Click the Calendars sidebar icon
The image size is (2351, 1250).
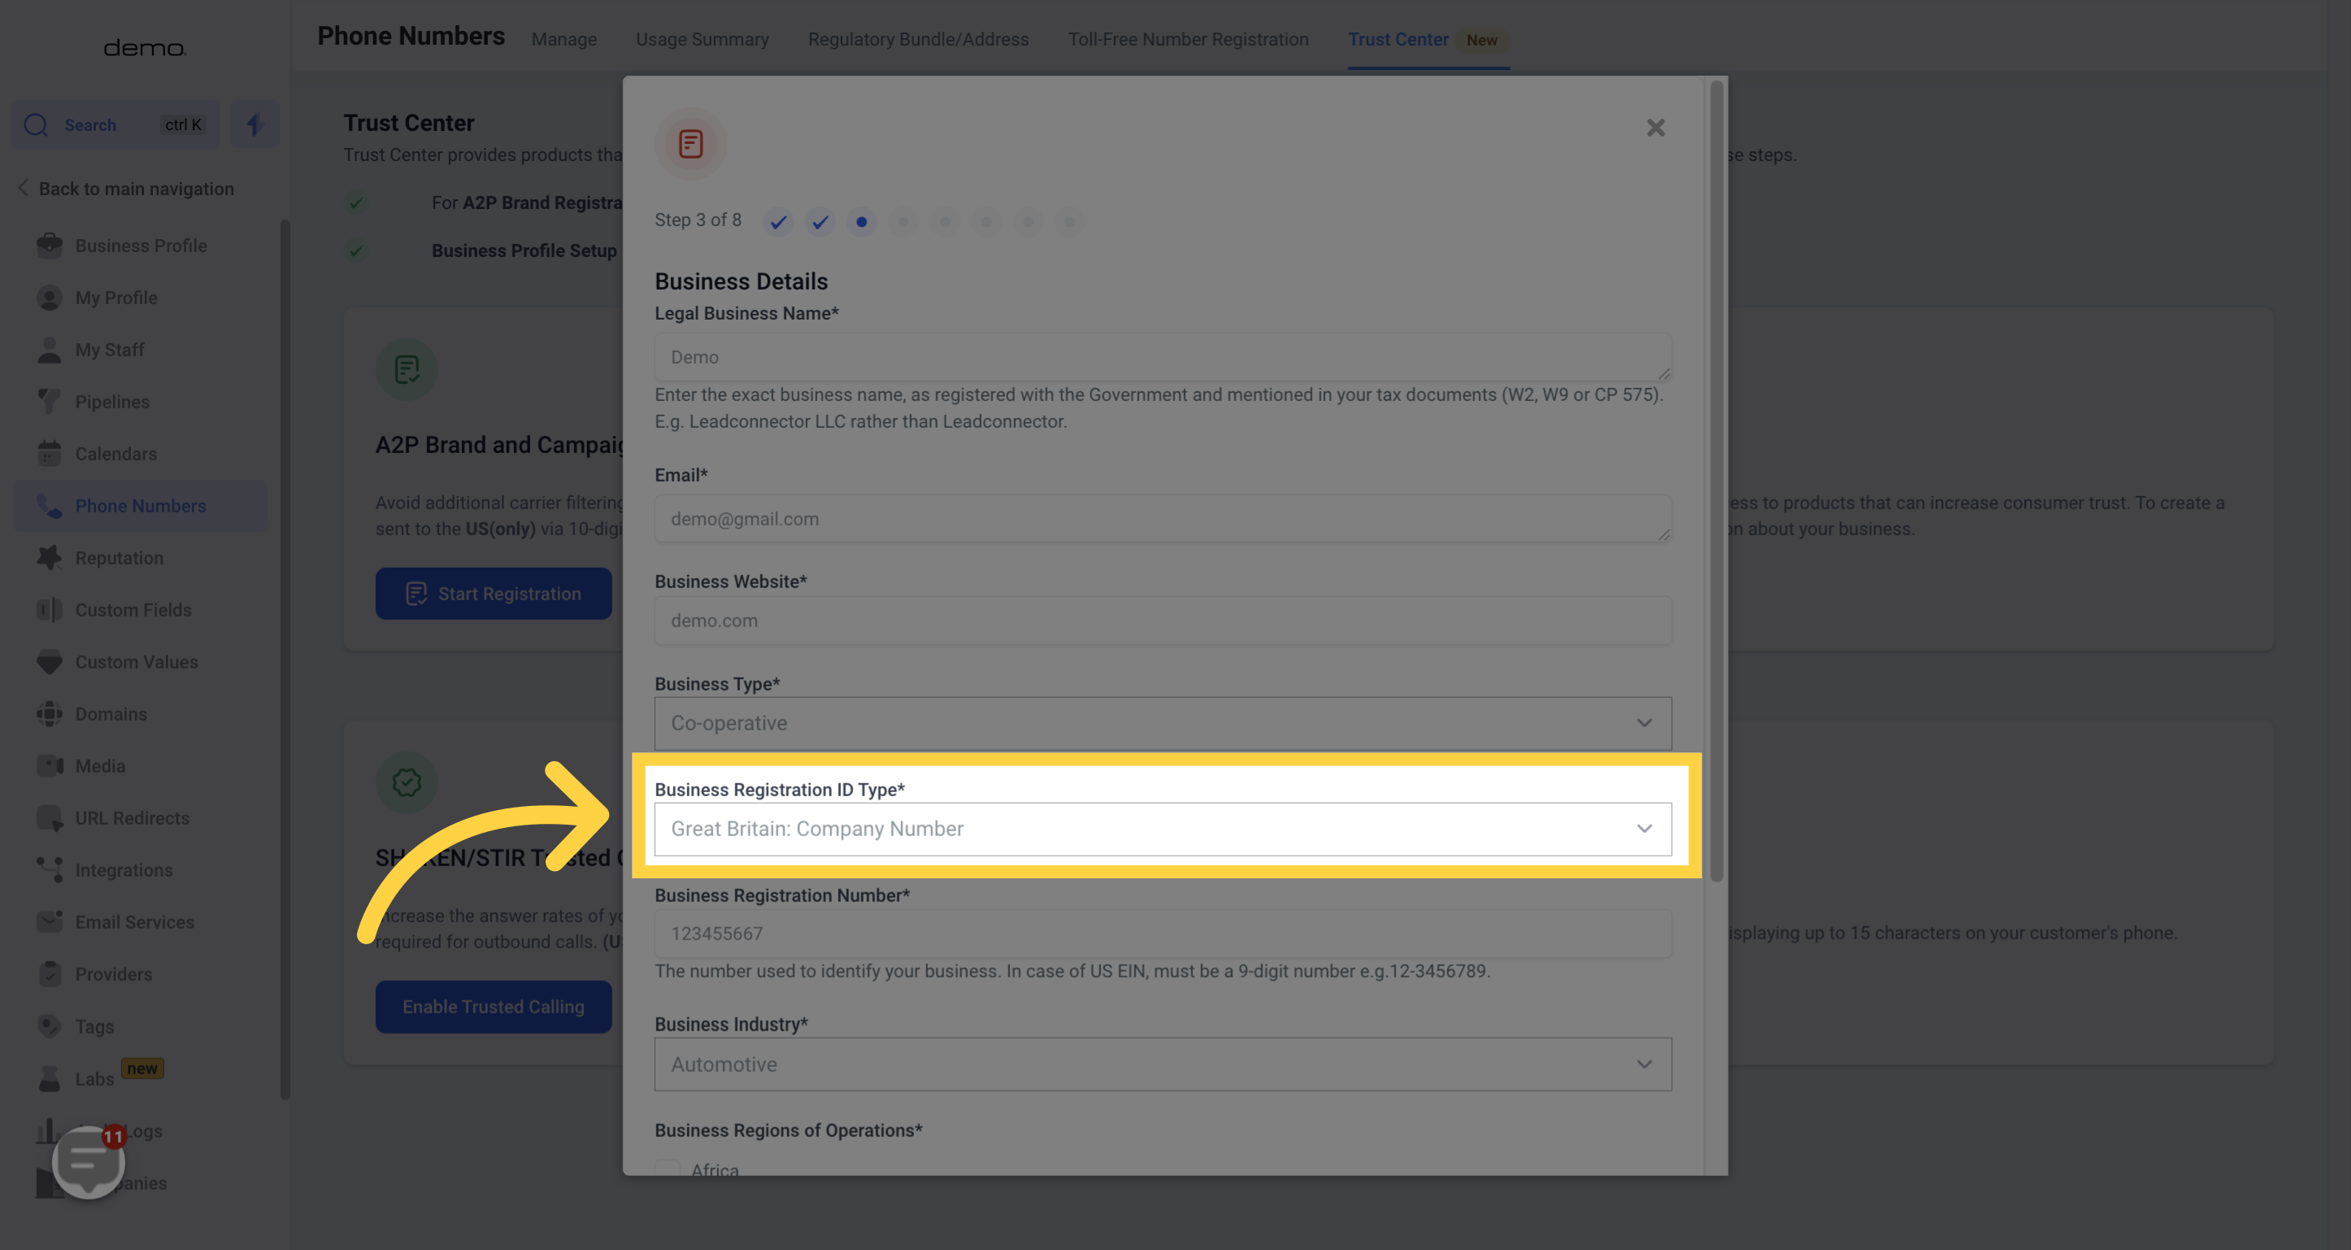pyautogui.click(x=50, y=454)
